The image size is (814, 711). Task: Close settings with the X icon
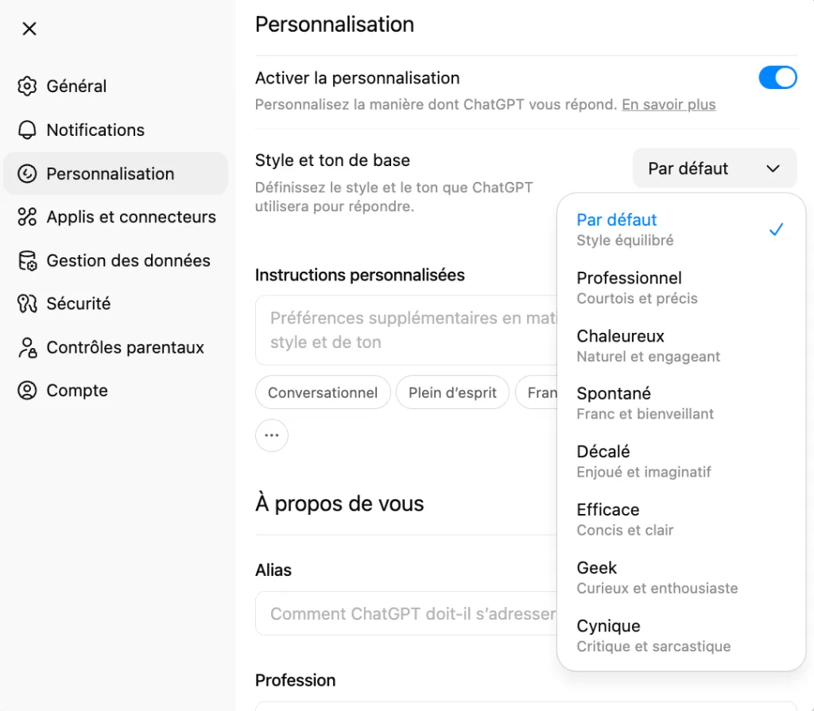(x=29, y=29)
